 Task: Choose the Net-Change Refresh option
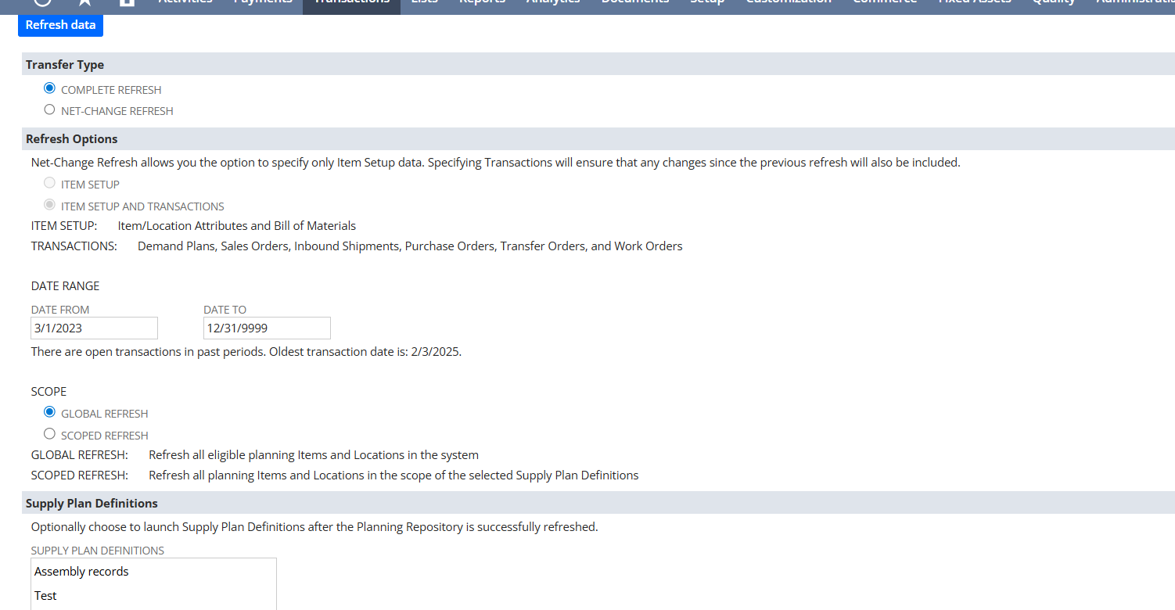click(x=50, y=110)
